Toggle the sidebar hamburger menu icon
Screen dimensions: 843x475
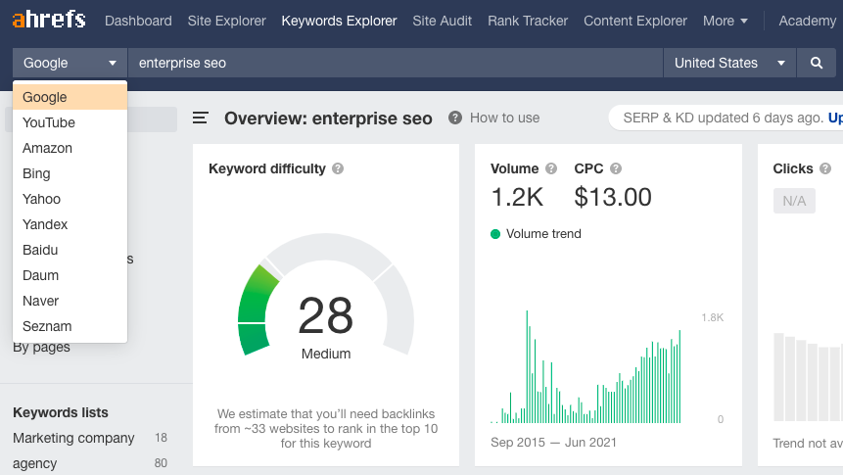(200, 118)
